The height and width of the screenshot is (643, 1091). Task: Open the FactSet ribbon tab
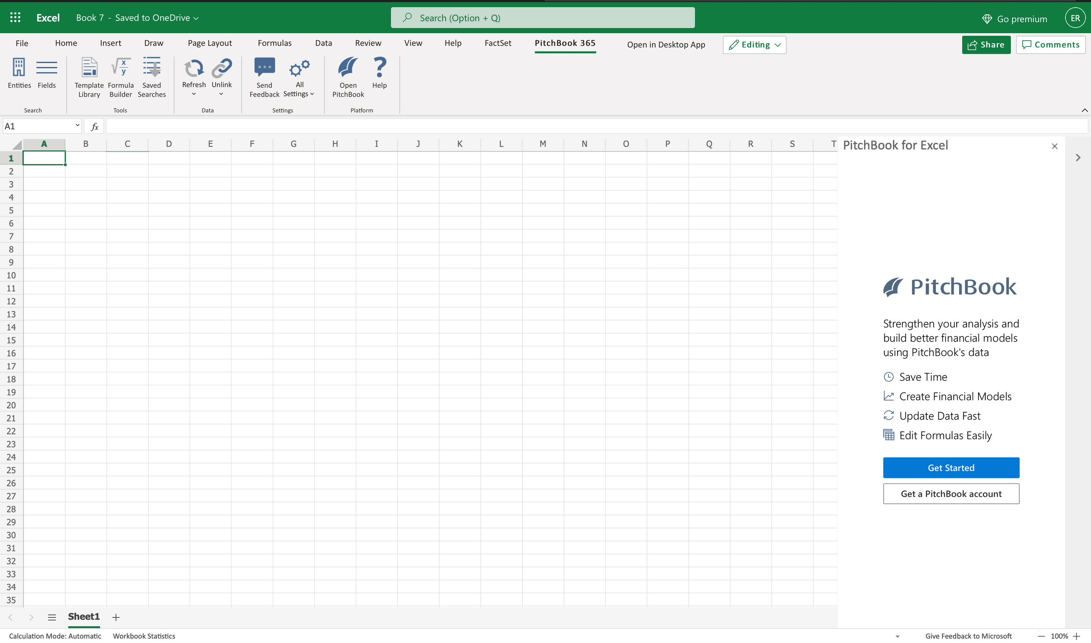pyautogui.click(x=498, y=43)
